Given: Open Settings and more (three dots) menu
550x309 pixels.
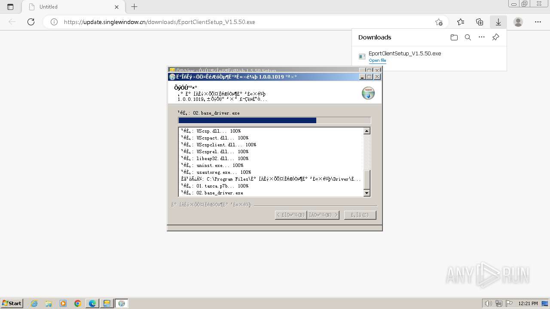Looking at the screenshot, I should tap(538, 22).
